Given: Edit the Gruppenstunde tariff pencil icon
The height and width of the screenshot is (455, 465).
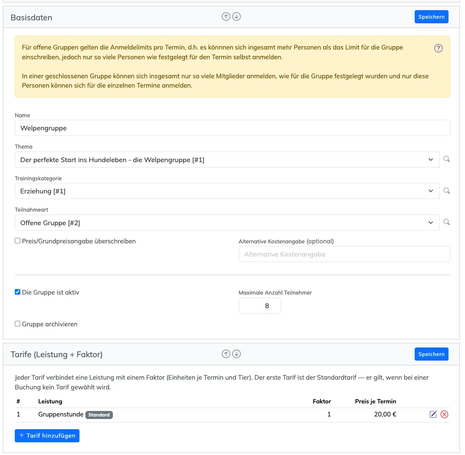Looking at the screenshot, I should pos(433,414).
